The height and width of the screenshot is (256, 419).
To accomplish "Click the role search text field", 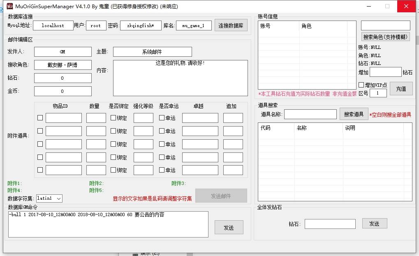I will click(386, 25).
